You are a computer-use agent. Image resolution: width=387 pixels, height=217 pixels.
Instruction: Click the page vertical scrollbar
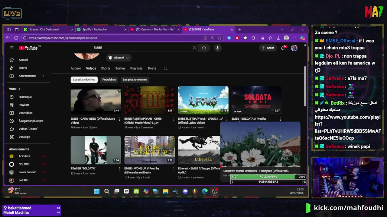tap(305, 86)
